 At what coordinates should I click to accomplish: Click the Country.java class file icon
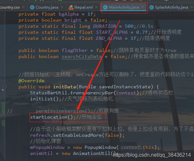(32, 7)
